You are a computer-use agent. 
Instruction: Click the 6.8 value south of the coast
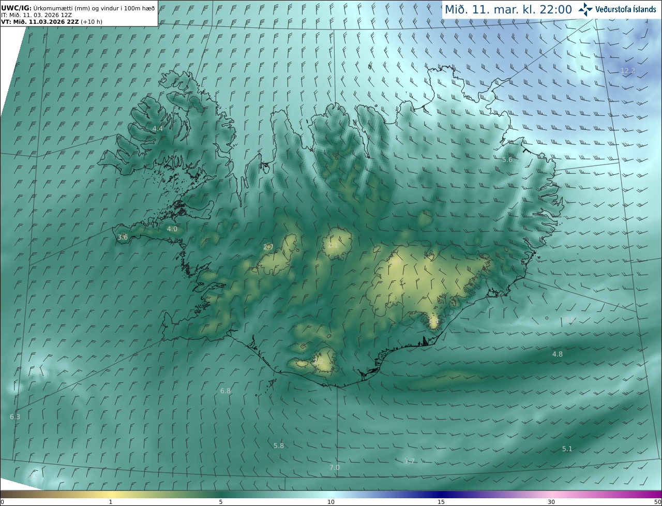pyautogui.click(x=225, y=391)
